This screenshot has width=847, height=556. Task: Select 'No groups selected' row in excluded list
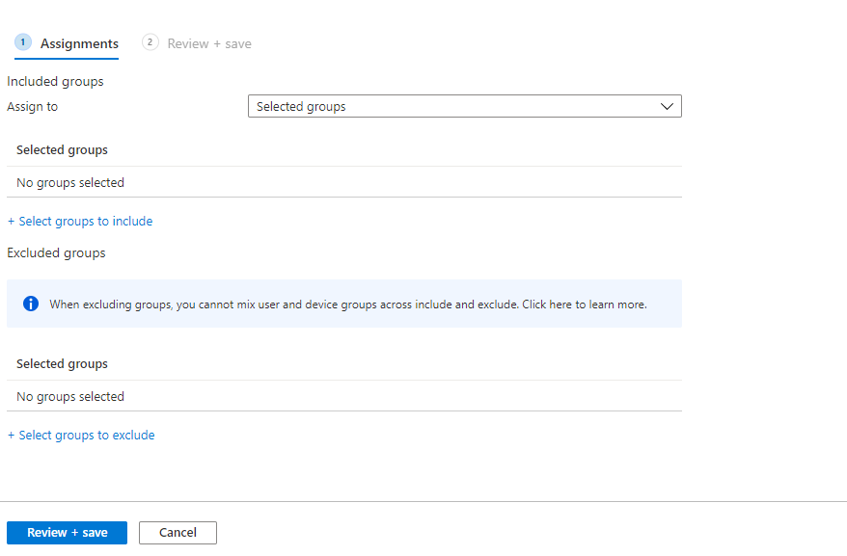pos(70,397)
